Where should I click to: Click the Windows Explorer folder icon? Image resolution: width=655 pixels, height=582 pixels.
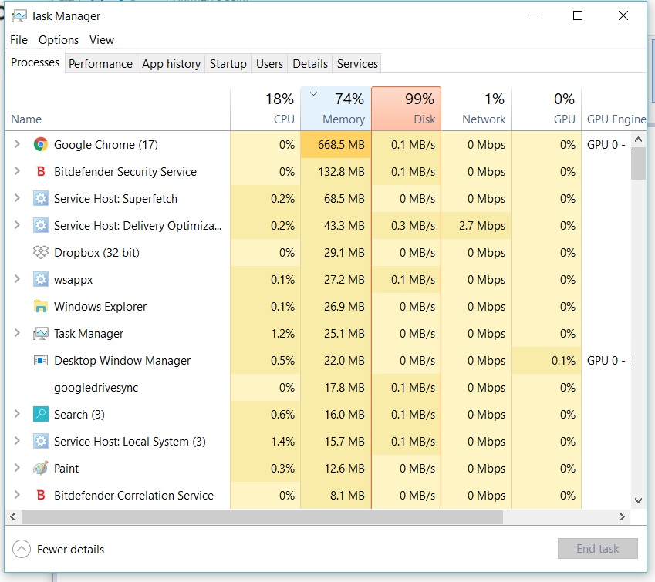point(41,307)
